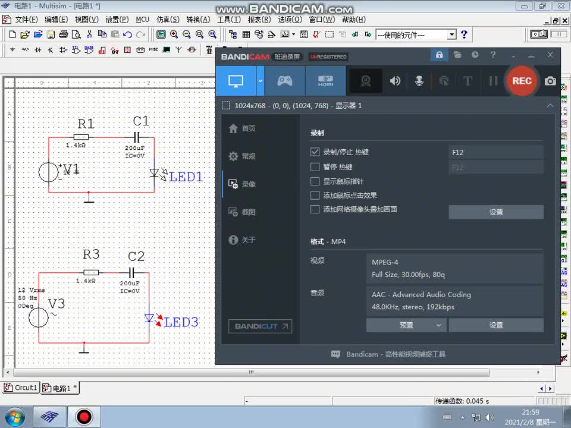571x428 pixels.
Task: Open 放置(P) place menu
Action: (117, 19)
